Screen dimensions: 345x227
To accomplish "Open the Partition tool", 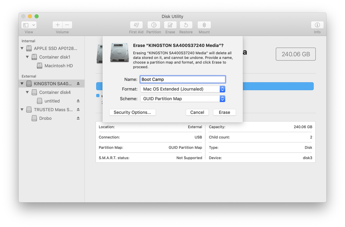I will click(x=154, y=25).
